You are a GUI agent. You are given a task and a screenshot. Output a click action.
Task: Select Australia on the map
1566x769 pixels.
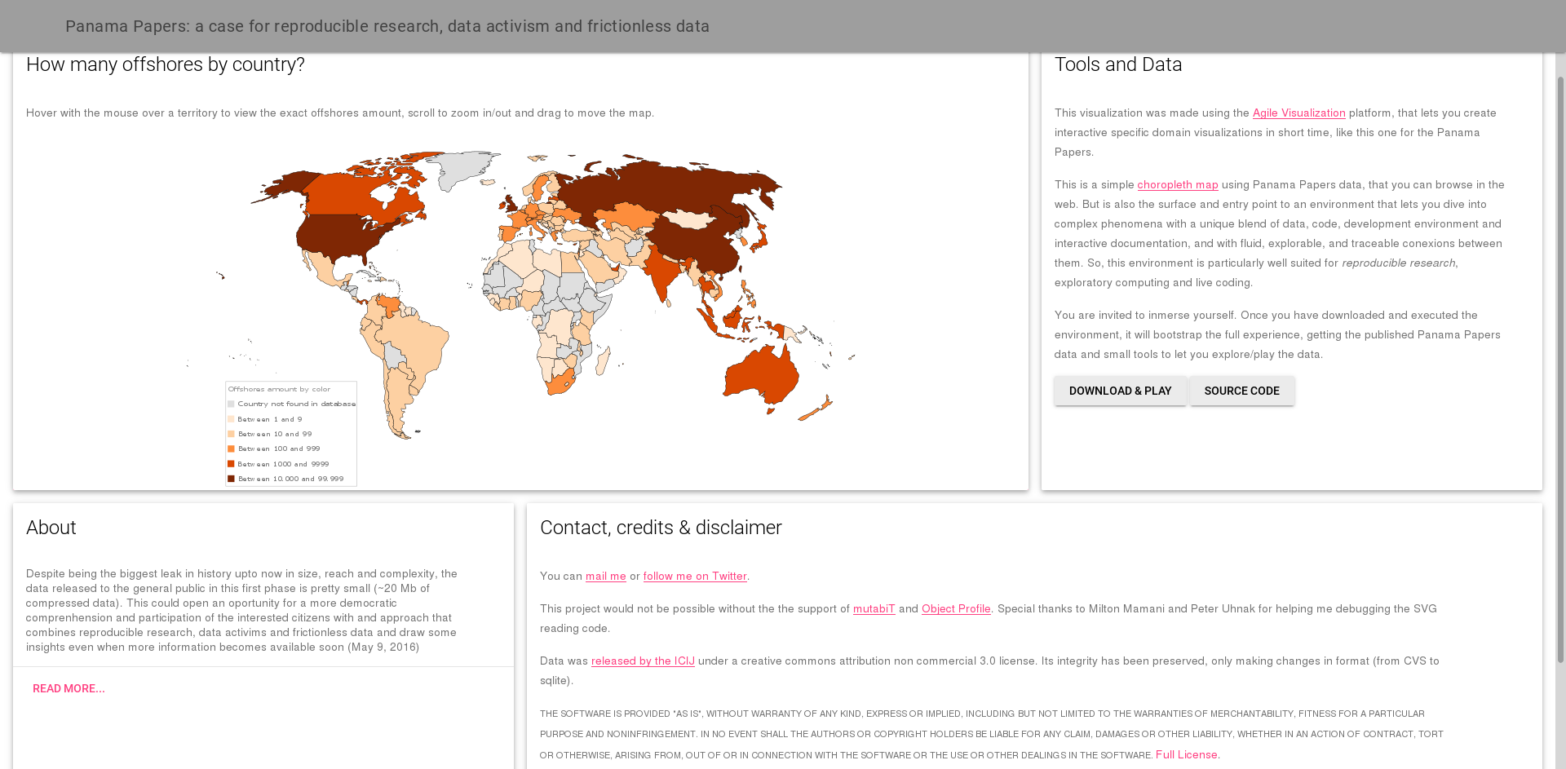click(x=760, y=377)
